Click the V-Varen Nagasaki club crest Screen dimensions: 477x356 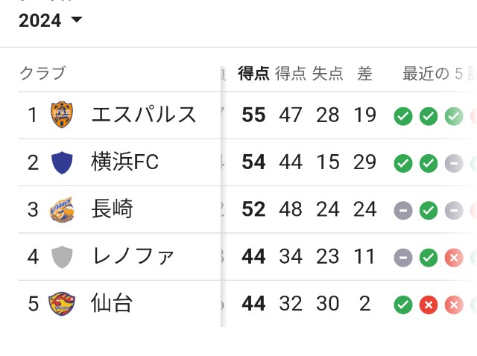point(62,209)
